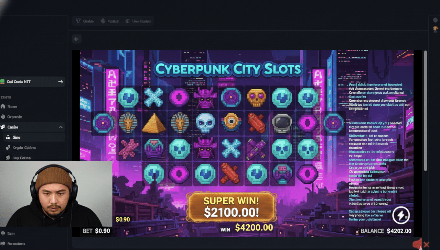The image size is (440, 250).
Task: Collapse the Casire sidebar section chevron
Action: point(61,127)
